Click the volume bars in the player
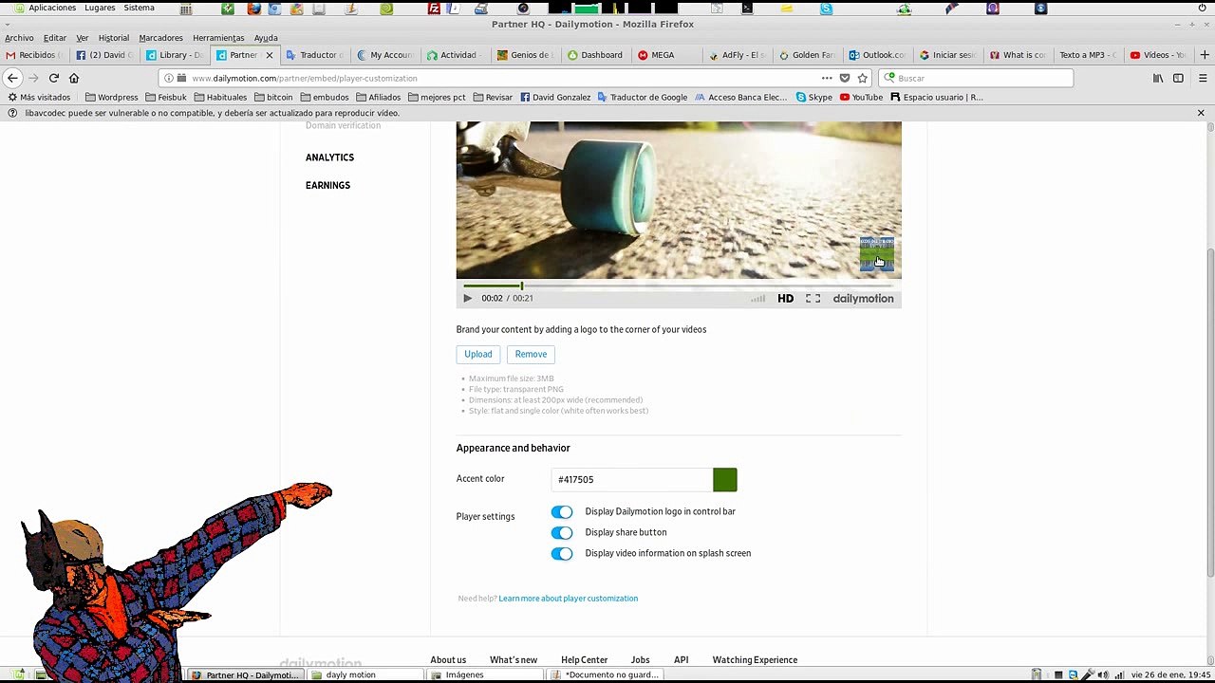The width and height of the screenshot is (1215, 683). (x=757, y=298)
